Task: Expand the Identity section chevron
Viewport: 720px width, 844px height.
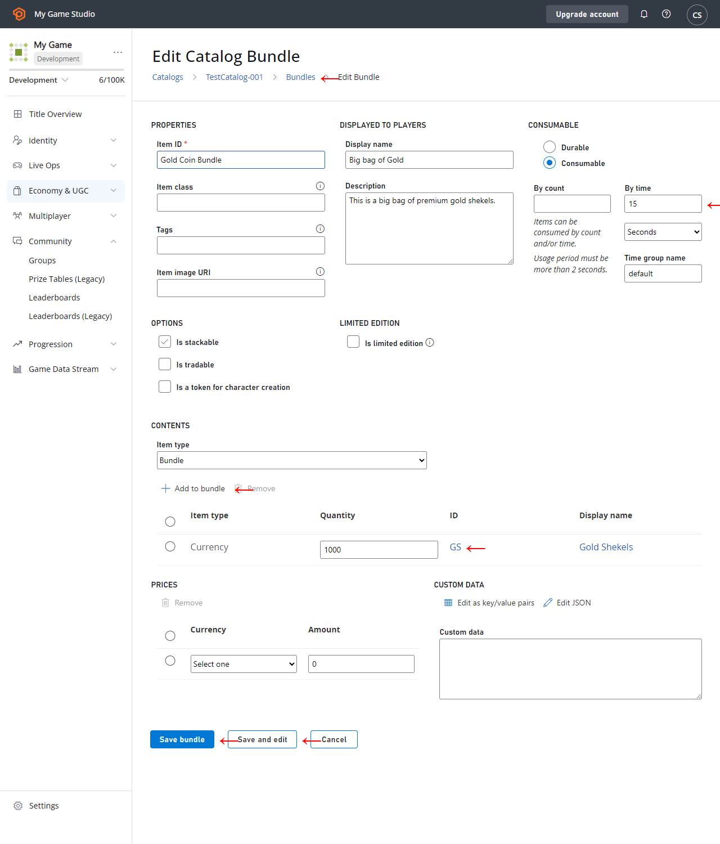Action: 114,140
